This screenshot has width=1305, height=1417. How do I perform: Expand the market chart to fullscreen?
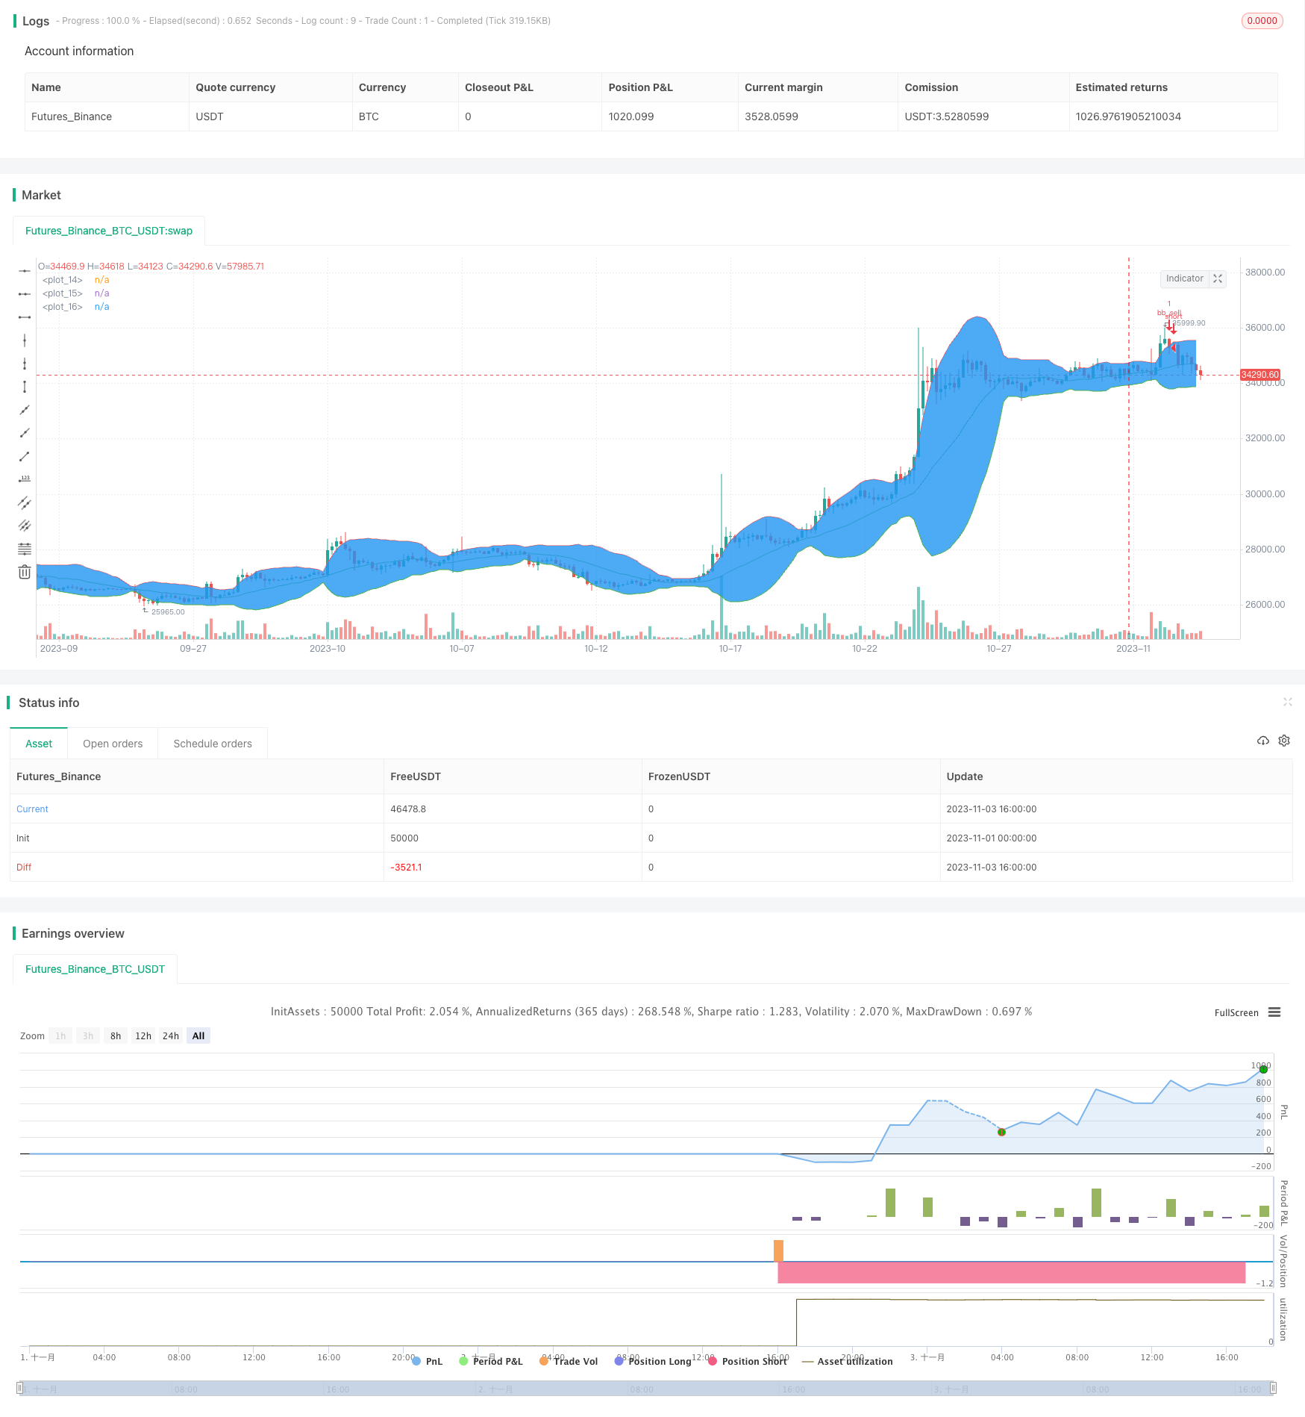pyautogui.click(x=1218, y=278)
